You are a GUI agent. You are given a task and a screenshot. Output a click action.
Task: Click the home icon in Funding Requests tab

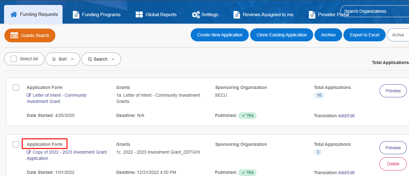click(x=14, y=14)
